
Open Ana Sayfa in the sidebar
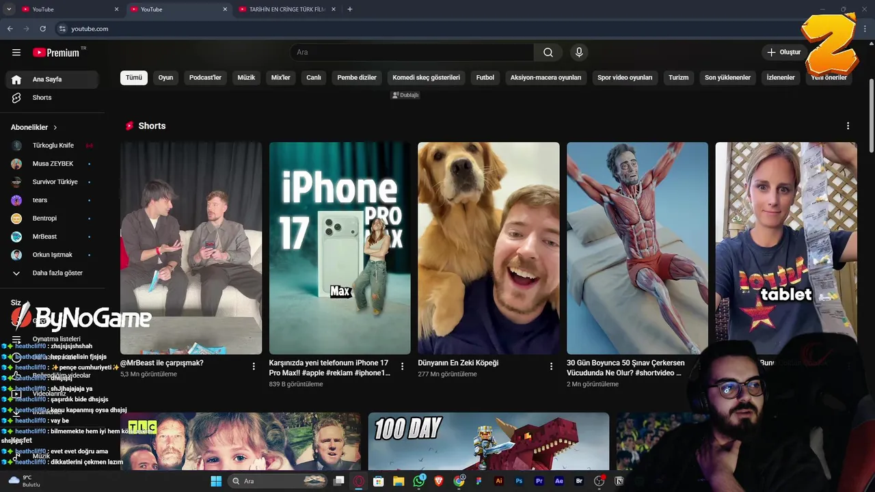pos(52,79)
